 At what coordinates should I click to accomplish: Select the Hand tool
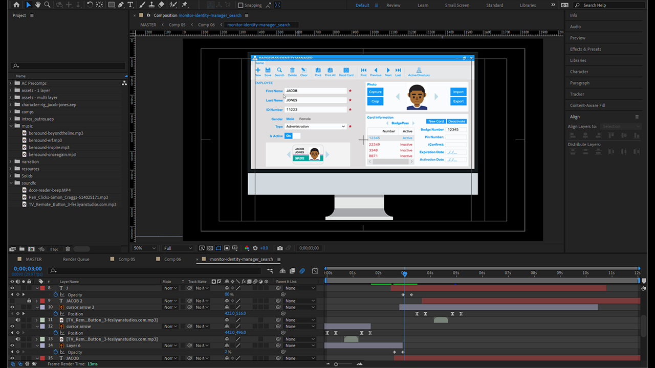coord(38,5)
